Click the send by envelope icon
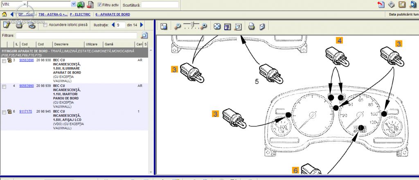Screen dimensions: 419x180 click(x=262, y=26)
